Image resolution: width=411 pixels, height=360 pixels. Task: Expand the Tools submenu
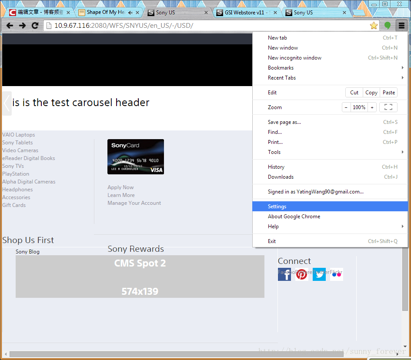330,152
